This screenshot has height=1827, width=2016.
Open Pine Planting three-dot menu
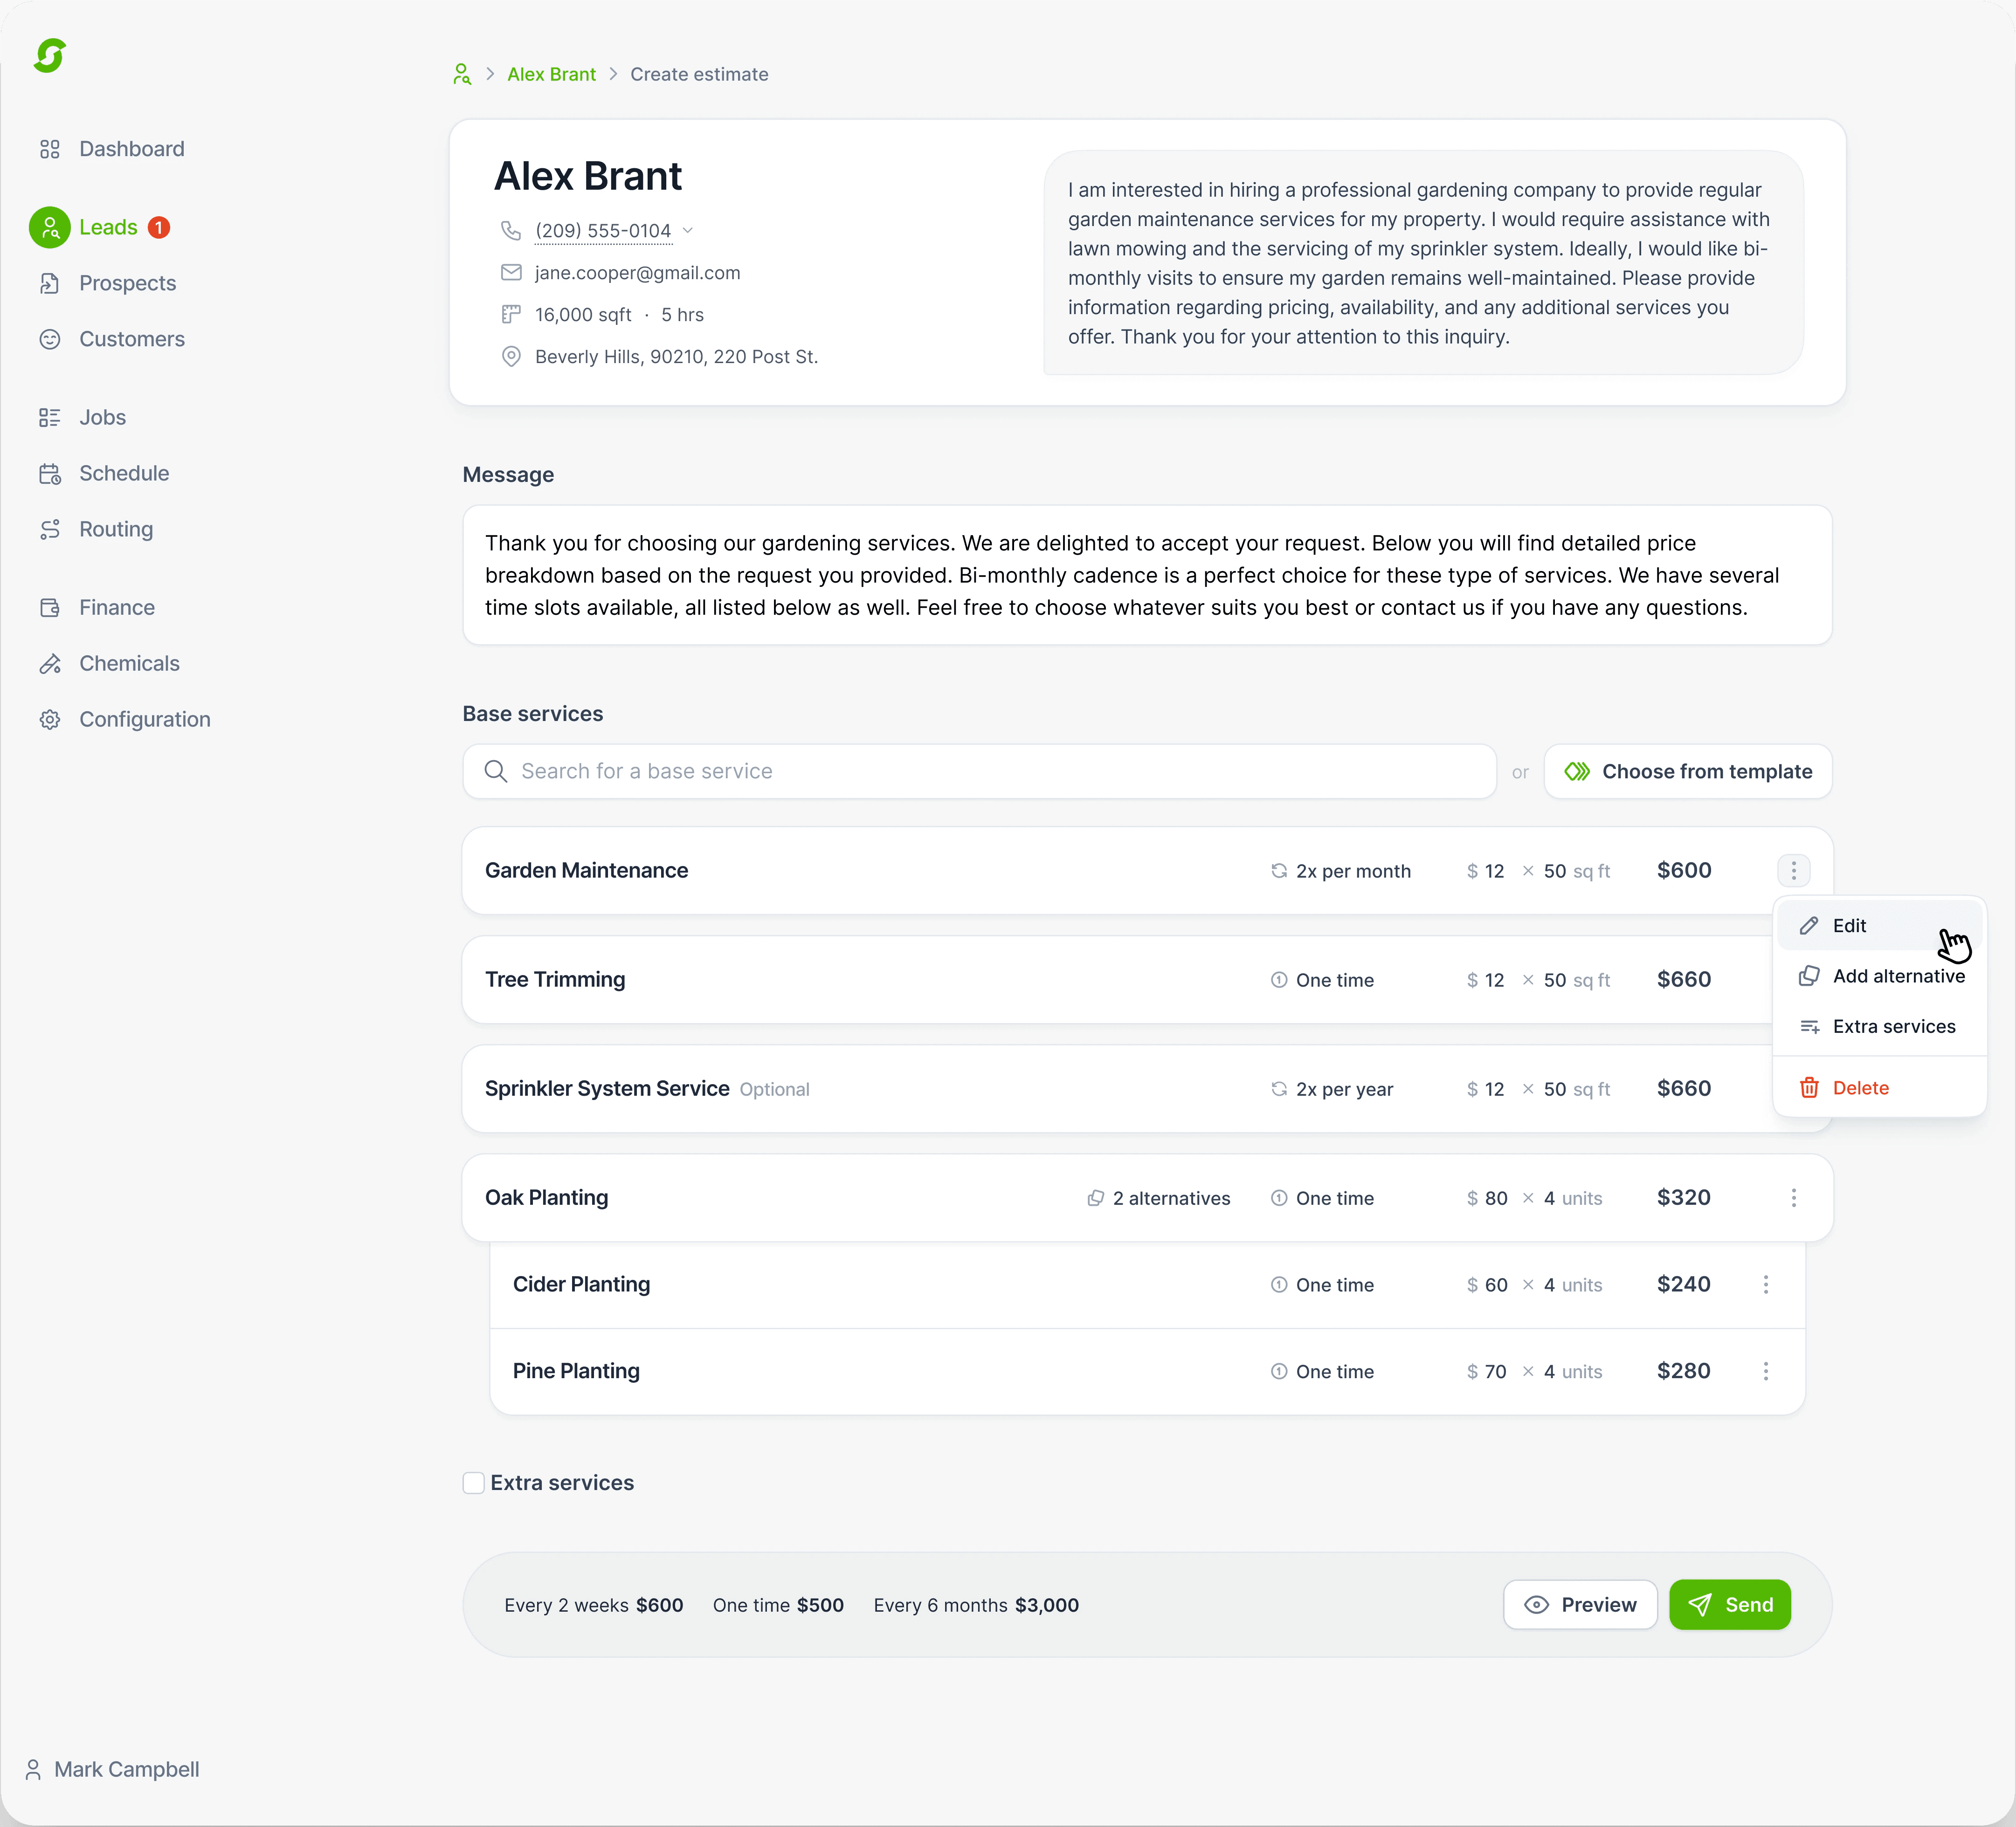pos(1765,1371)
